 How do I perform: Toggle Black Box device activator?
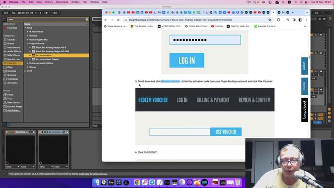coord(7,132)
